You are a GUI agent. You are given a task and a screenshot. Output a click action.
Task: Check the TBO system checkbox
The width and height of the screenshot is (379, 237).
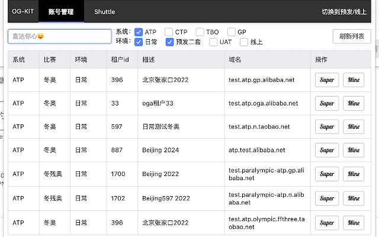[200, 32]
